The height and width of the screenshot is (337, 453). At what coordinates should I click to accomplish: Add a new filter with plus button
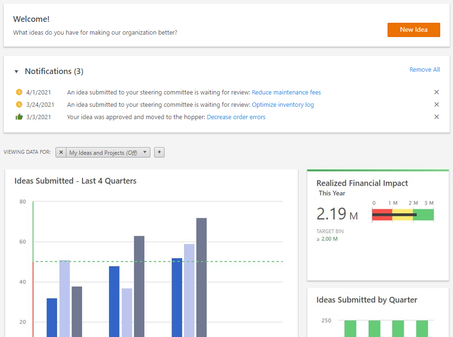pos(159,152)
